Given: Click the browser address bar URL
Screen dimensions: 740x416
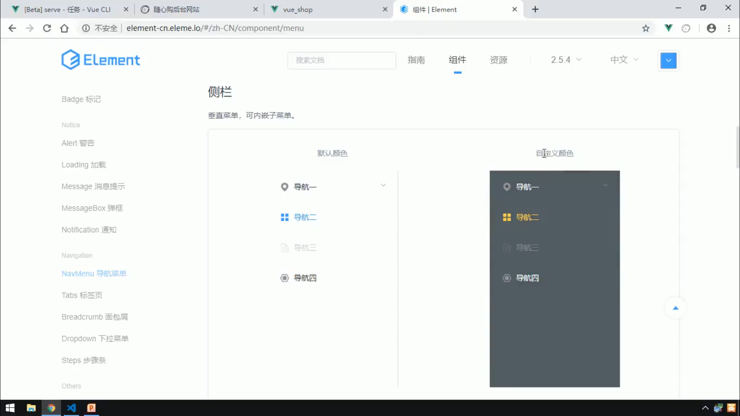Looking at the screenshot, I should (x=215, y=28).
